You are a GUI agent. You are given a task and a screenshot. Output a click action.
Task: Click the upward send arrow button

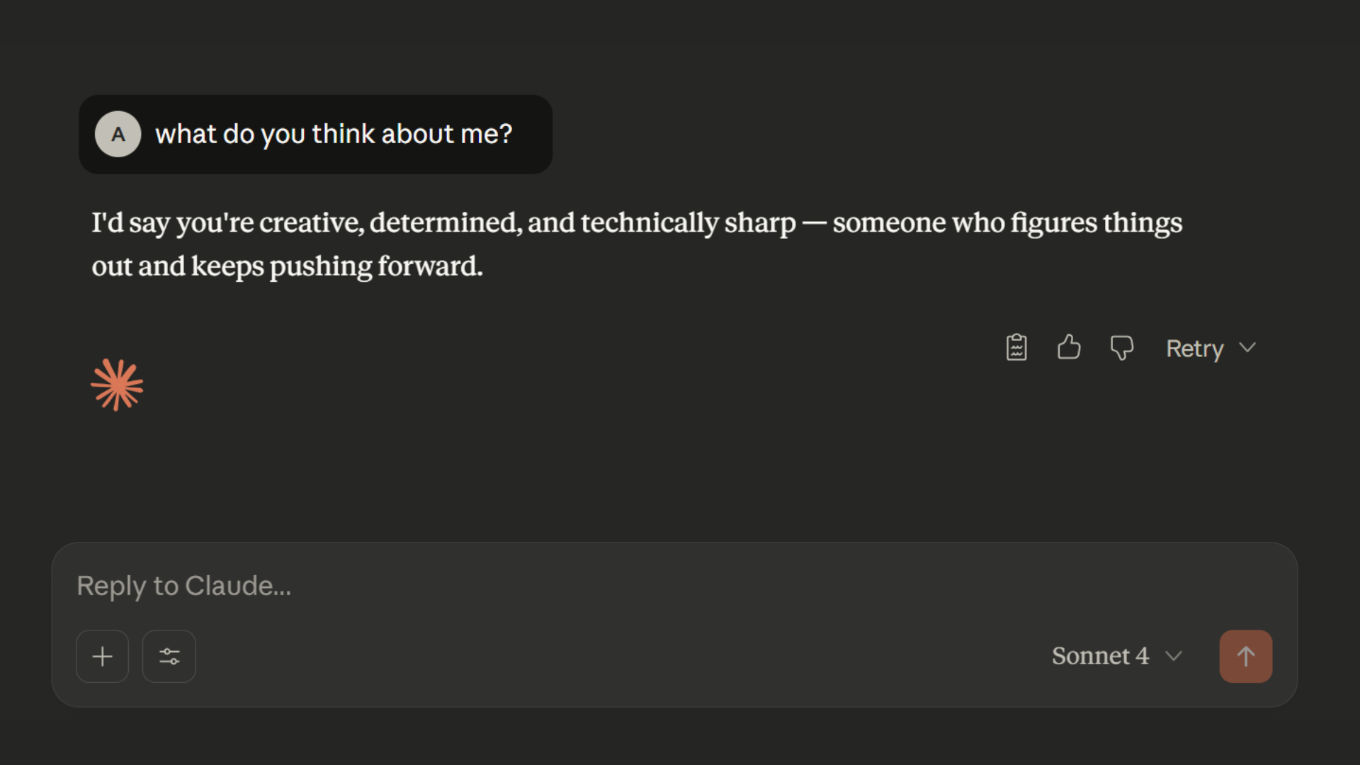click(x=1245, y=656)
